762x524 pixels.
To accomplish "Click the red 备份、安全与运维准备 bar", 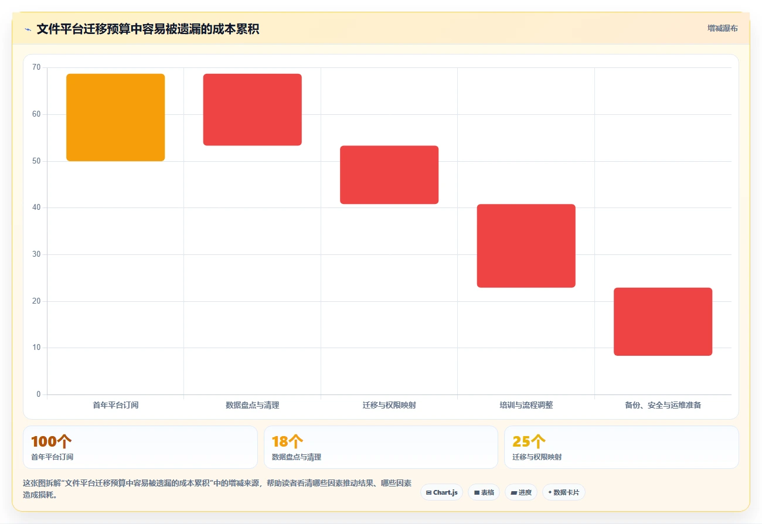I will coord(663,322).
